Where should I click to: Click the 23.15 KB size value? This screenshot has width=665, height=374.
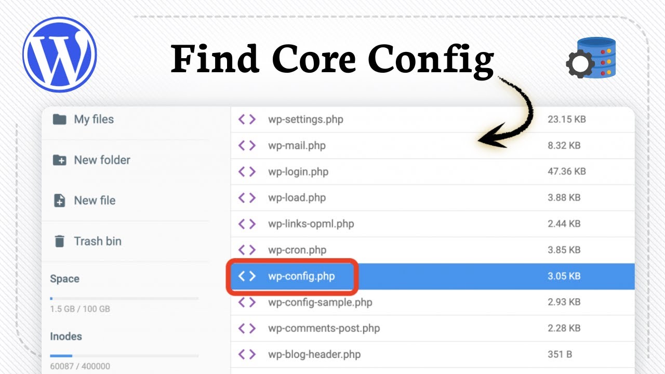coord(567,119)
